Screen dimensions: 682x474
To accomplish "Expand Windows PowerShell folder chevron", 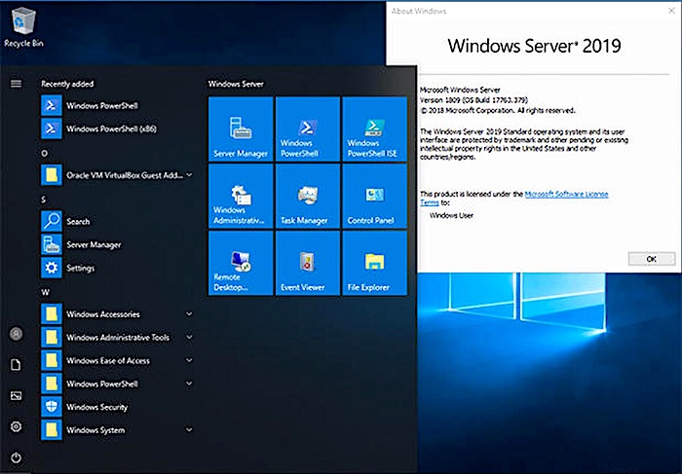I will (189, 383).
